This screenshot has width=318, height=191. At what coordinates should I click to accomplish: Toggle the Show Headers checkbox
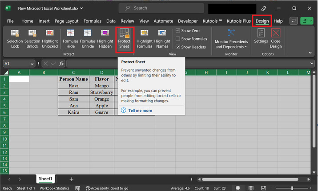click(178, 47)
